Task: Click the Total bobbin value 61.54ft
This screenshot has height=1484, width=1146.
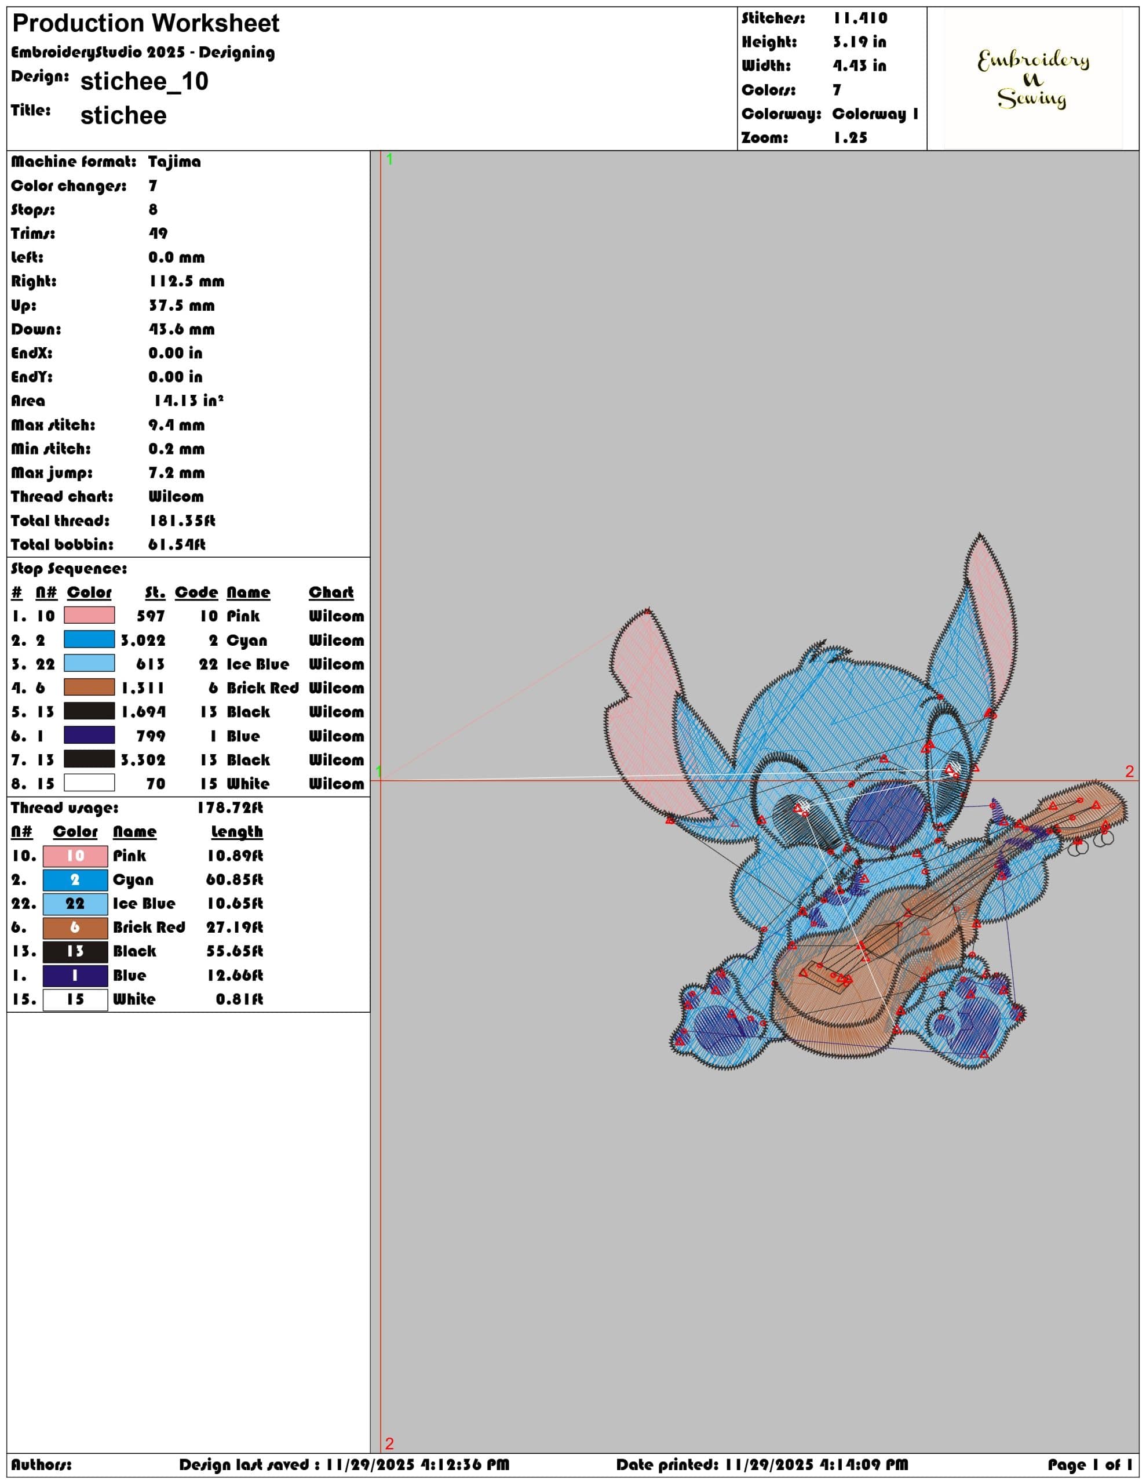Action: tap(177, 545)
